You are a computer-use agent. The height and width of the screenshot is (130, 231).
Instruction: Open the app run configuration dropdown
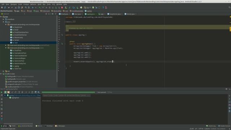(x=87, y=8)
